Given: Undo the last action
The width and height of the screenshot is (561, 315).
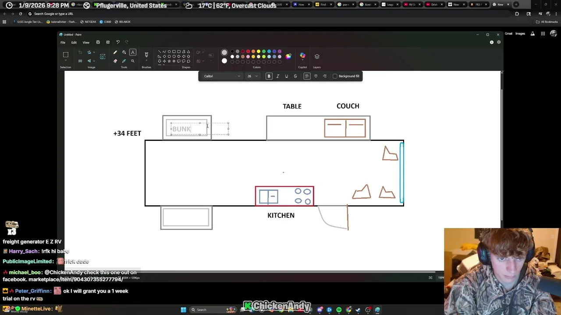Looking at the screenshot, I should [x=118, y=42].
